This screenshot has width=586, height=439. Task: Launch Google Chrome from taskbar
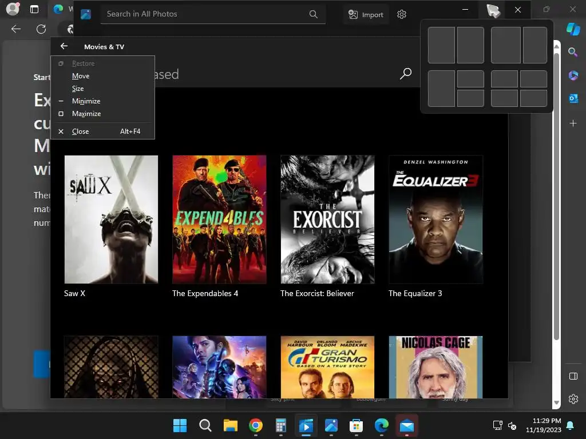(x=256, y=425)
